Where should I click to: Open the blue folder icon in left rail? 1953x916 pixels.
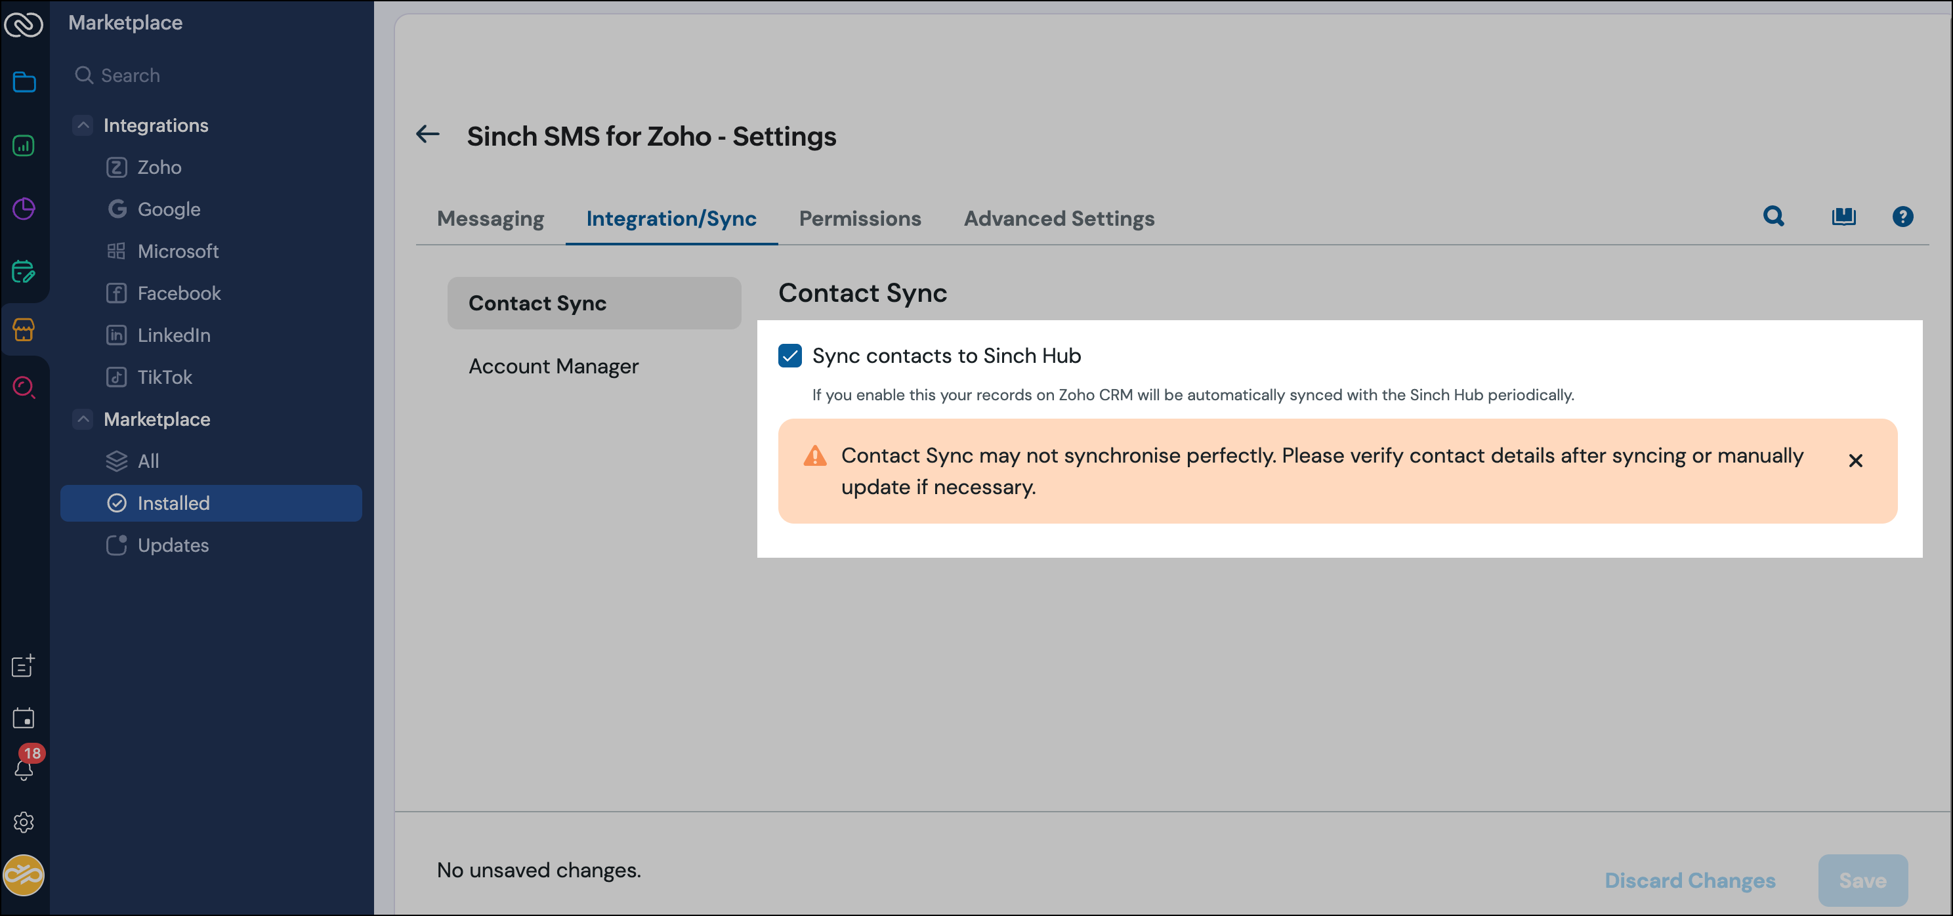tap(24, 81)
